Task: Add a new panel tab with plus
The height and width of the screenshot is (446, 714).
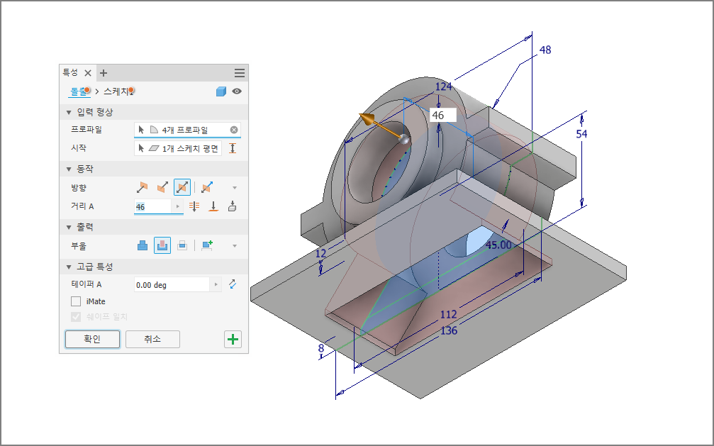Action: 104,73
